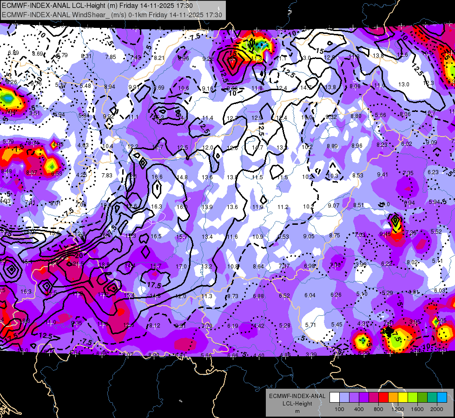This screenshot has height=418, width=455.
Task: Click the map value 8.75
Action: point(334,235)
